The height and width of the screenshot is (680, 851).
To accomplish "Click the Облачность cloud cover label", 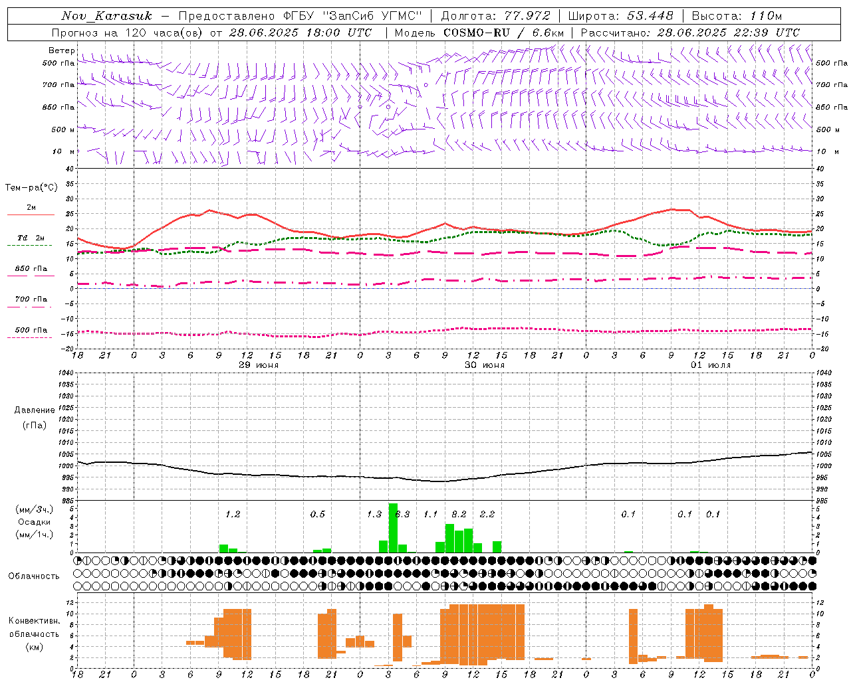I will pos(34,576).
